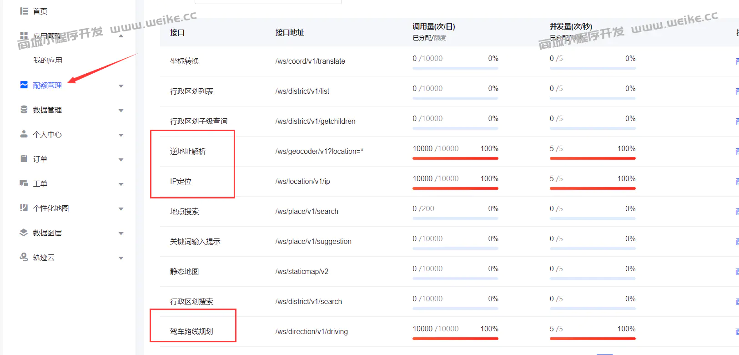Click the 坐标转换 interface name
This screenshot has width=739, height=355.
click(x=185, y=61)
